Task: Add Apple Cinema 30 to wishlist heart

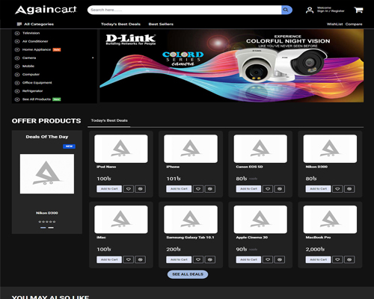Action: (x=268, y=259)
